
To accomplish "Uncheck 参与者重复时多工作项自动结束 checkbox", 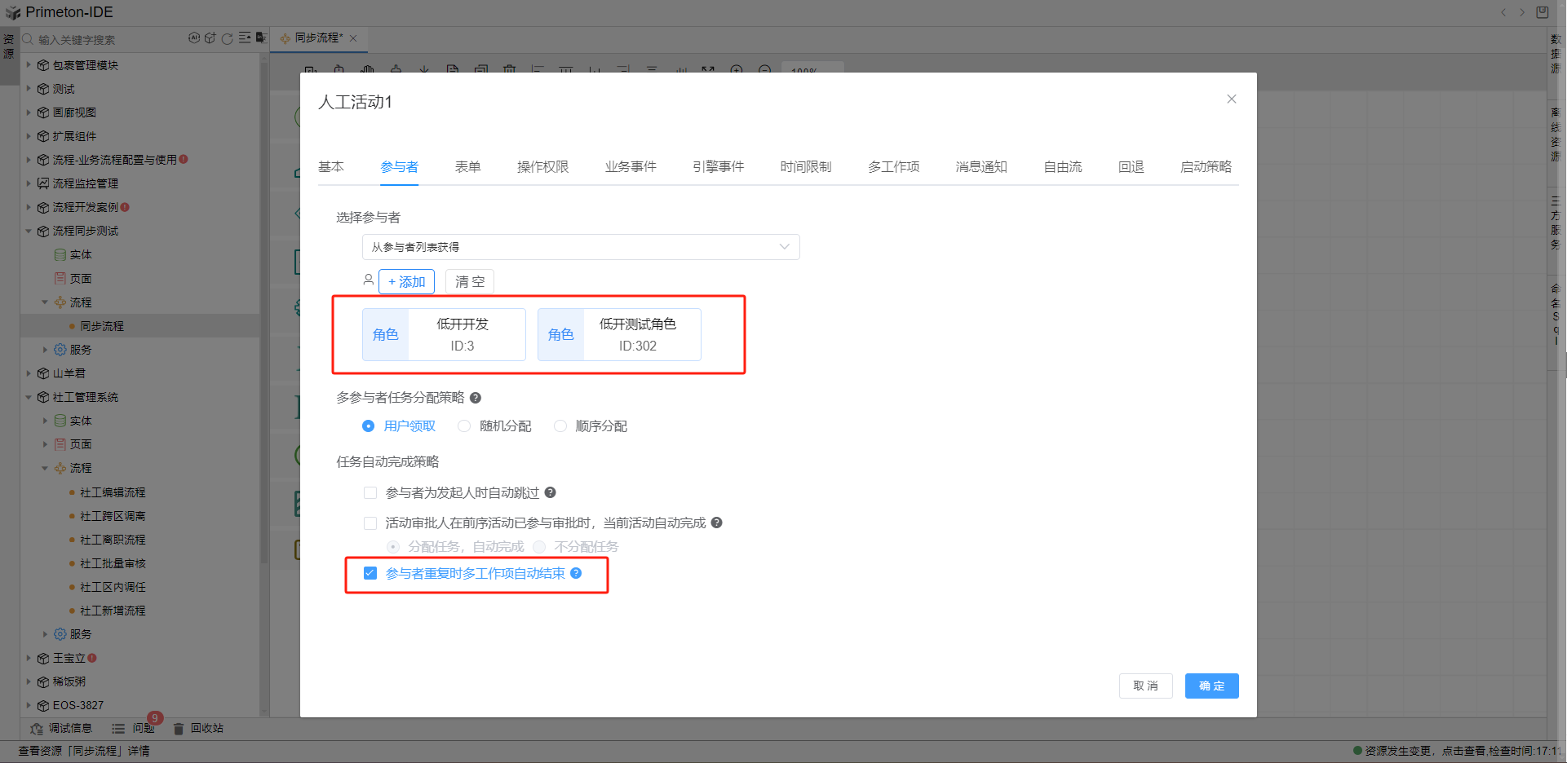I will (x=370, y=573).
